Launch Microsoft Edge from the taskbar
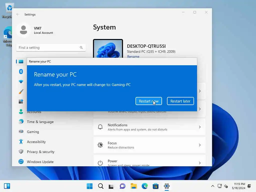The image size is (256, 192). coord(145,186)
